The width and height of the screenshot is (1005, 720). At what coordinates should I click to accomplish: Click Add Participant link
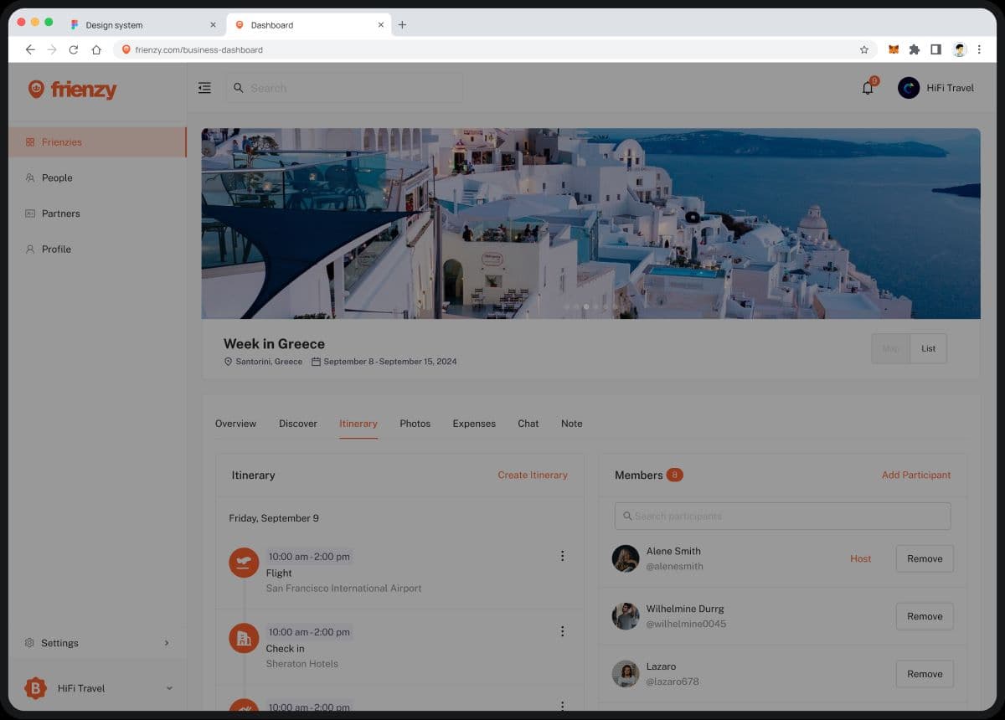pyautogui.click(x=916, y=475)
